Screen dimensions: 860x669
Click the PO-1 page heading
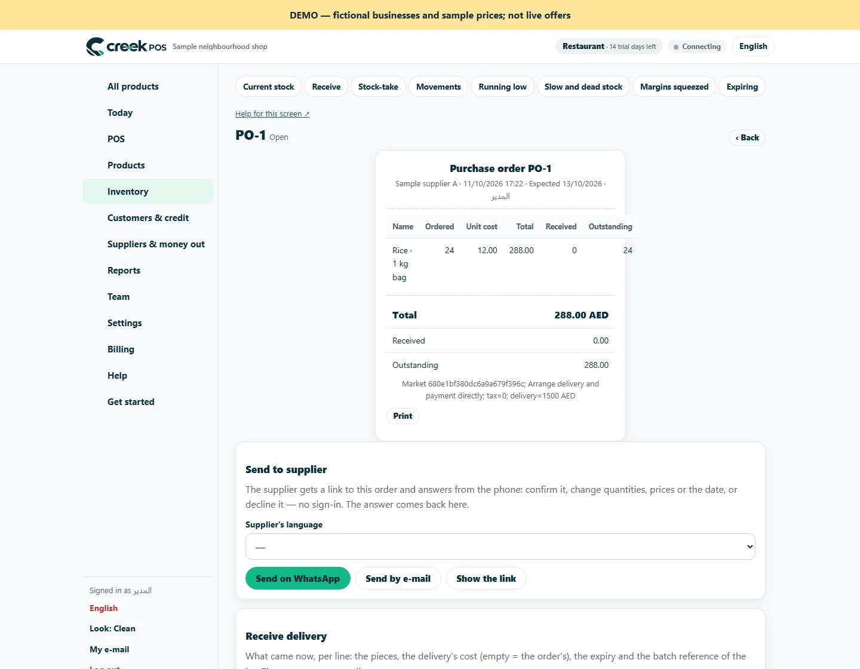[x=251, y=135]
